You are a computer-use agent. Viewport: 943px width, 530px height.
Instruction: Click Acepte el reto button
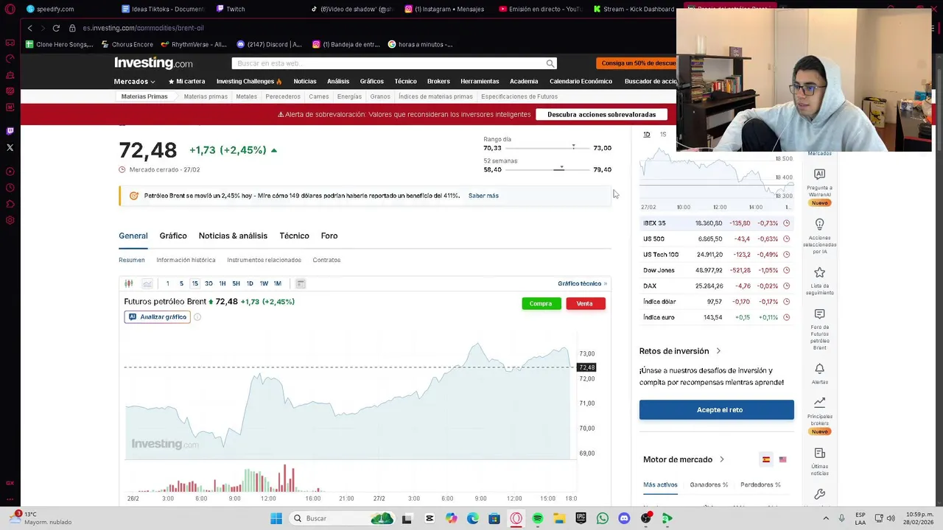click(717, 410)
